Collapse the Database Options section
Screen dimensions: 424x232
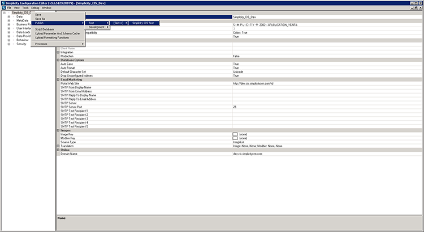click(58, 60)
